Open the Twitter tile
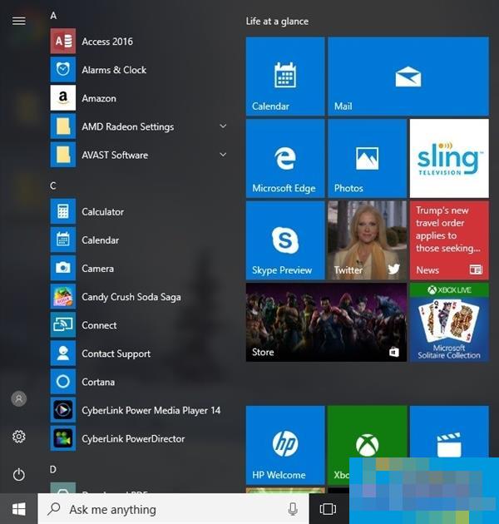This screenshot has width=499, height=524. pyautogui.click(x=367, y=240)
